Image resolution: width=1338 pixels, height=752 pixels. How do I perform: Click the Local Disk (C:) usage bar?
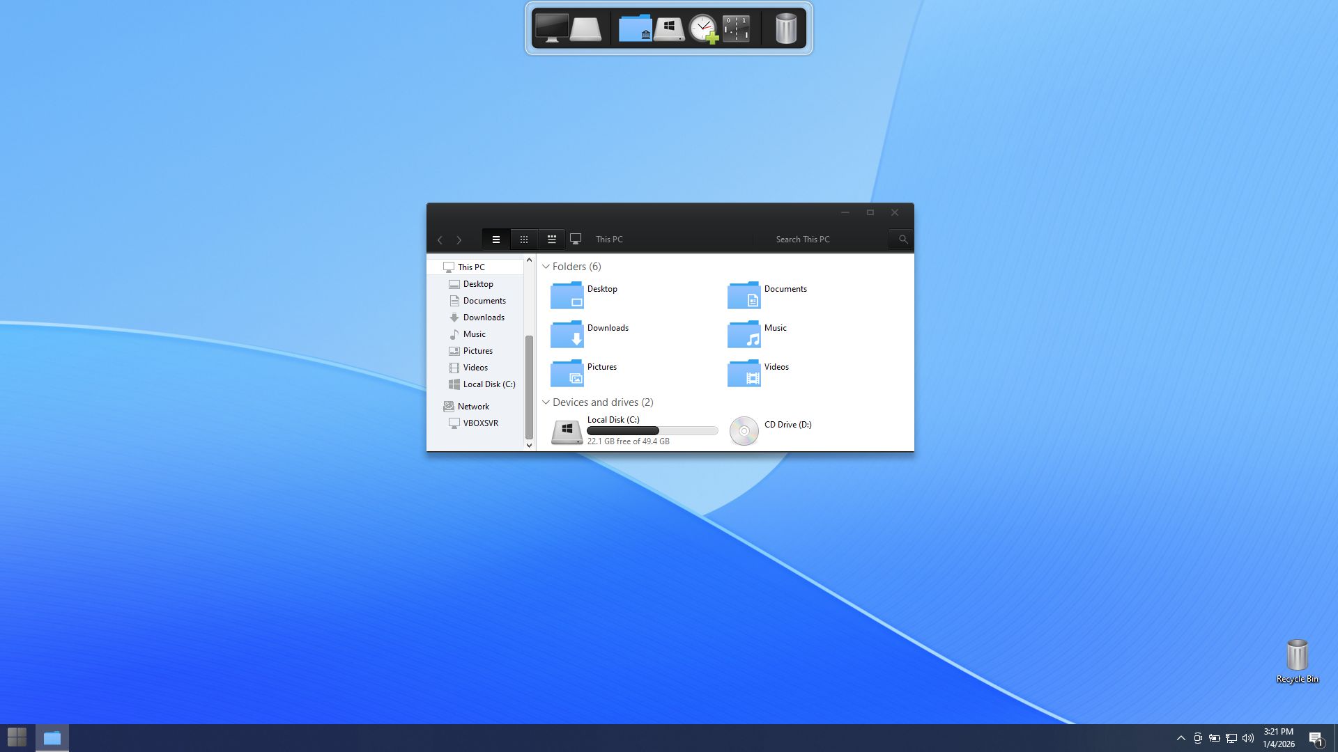coord(652,431)
